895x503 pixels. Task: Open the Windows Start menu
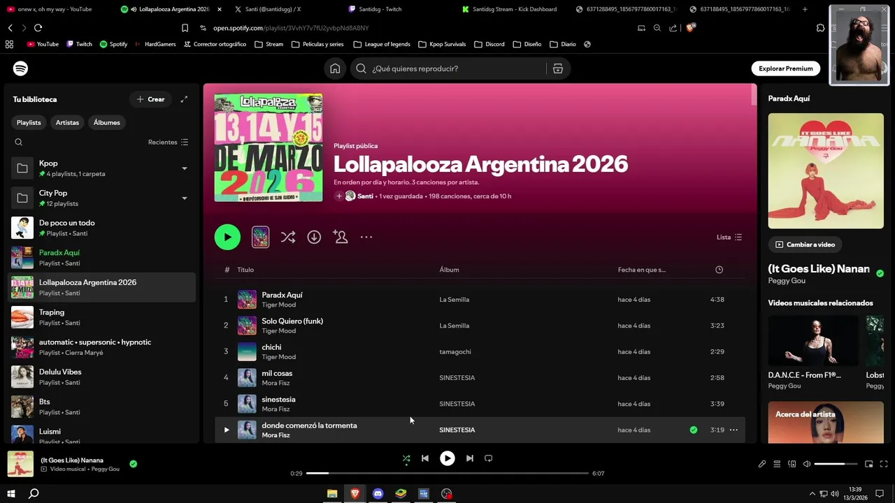click(10, 493)
